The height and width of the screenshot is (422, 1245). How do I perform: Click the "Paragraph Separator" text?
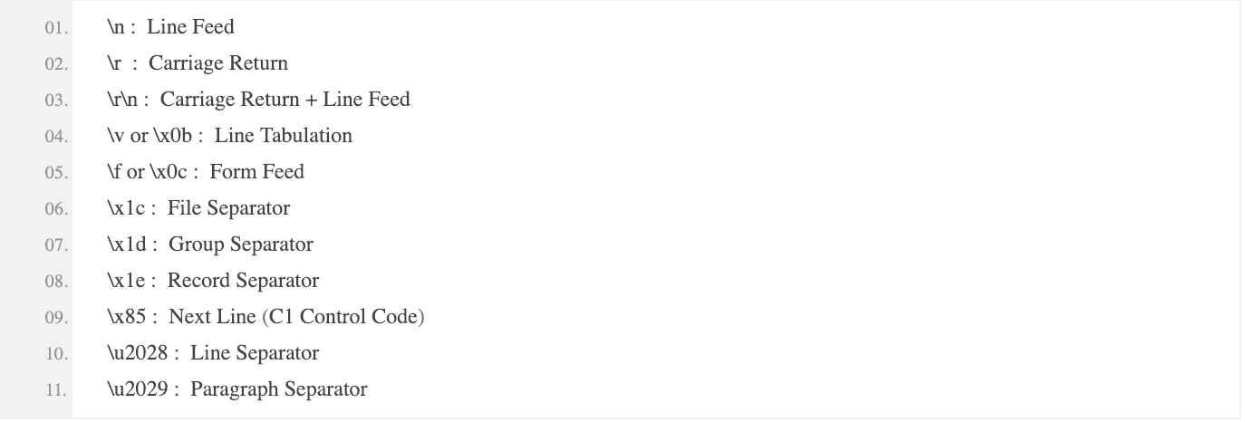coord(279,389)
